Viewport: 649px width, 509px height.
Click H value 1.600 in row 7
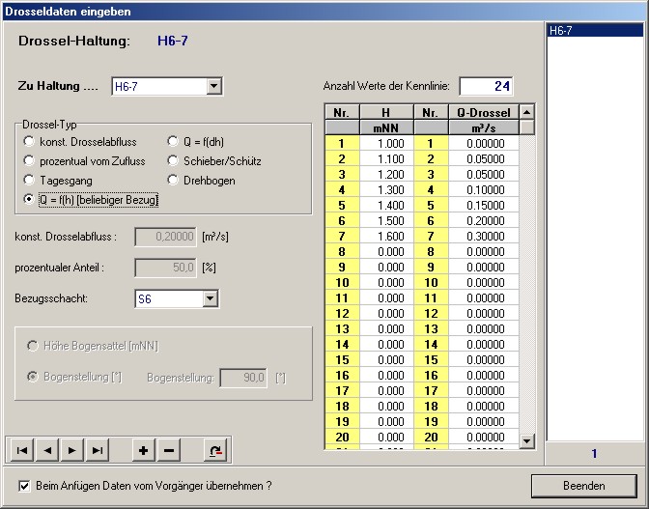point(386,237)
